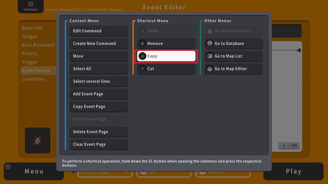Choose the B button Remove shortcut

pyautogui.click(x=166, y=44)
